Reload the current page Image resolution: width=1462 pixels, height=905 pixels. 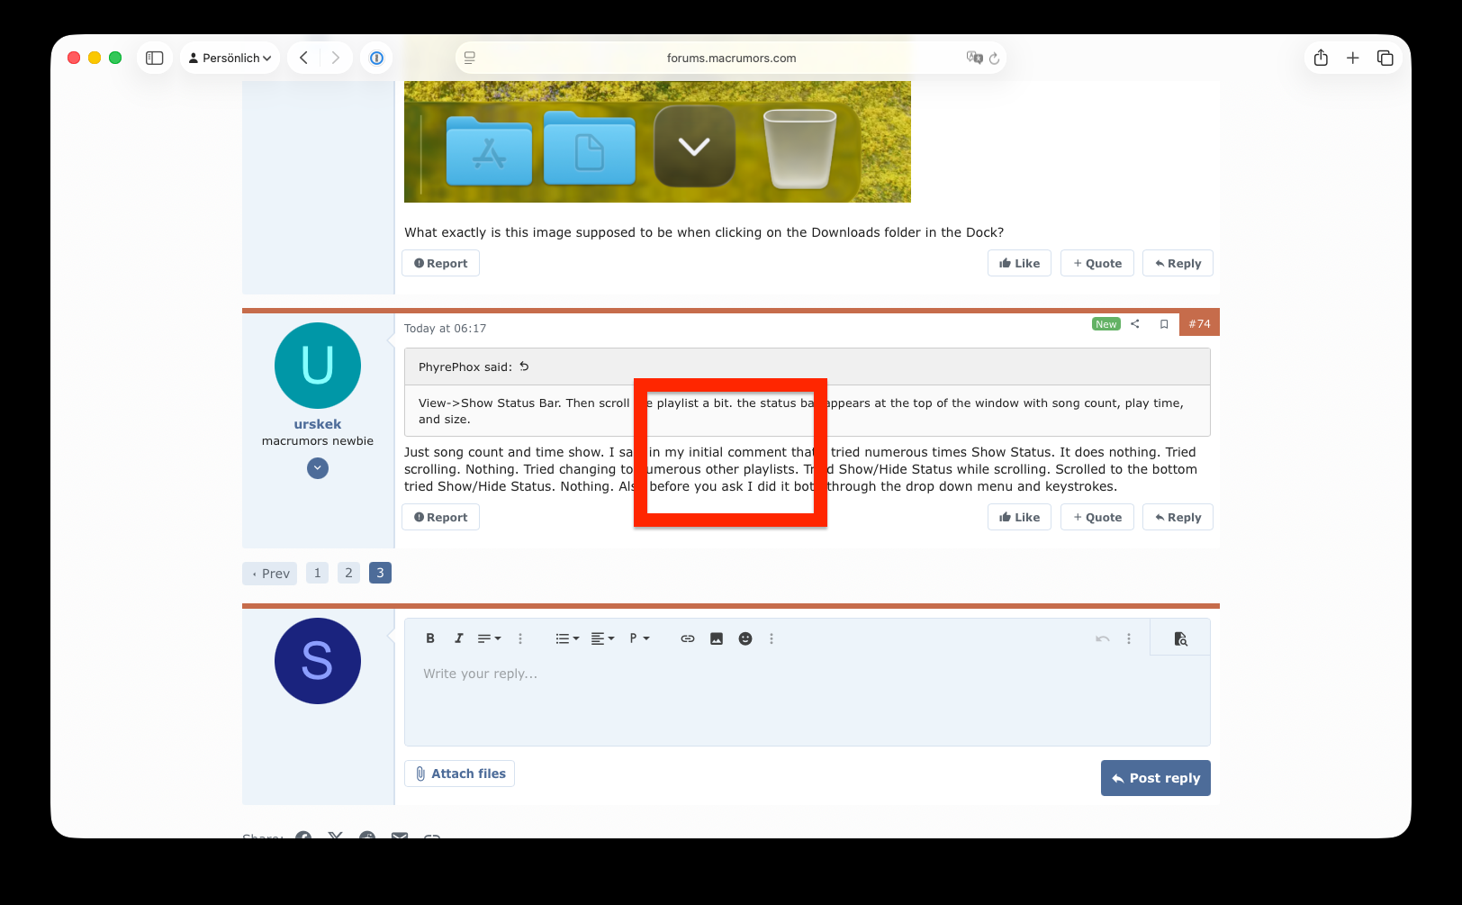[994, 59]
